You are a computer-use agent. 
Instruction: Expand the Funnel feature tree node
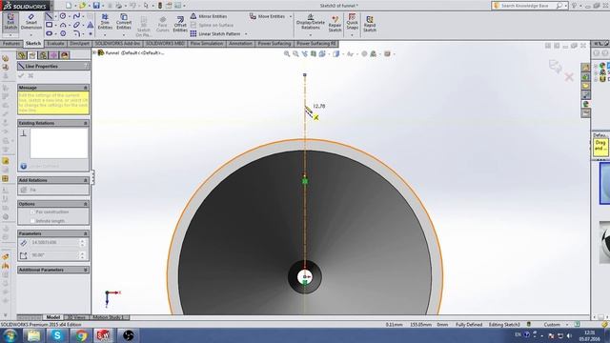coord(94,52)
